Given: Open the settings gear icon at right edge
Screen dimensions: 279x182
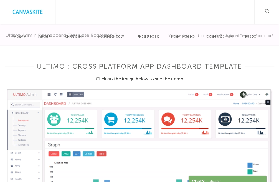Looking at the screenshot, I should [268, 102].
